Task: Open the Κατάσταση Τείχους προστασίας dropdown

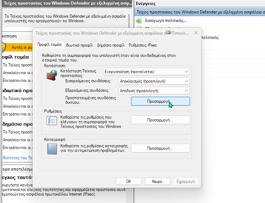Action: 147,72
